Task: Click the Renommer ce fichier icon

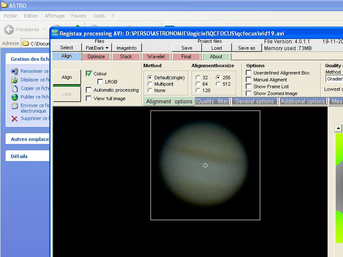Action: [x=15, y=71]
